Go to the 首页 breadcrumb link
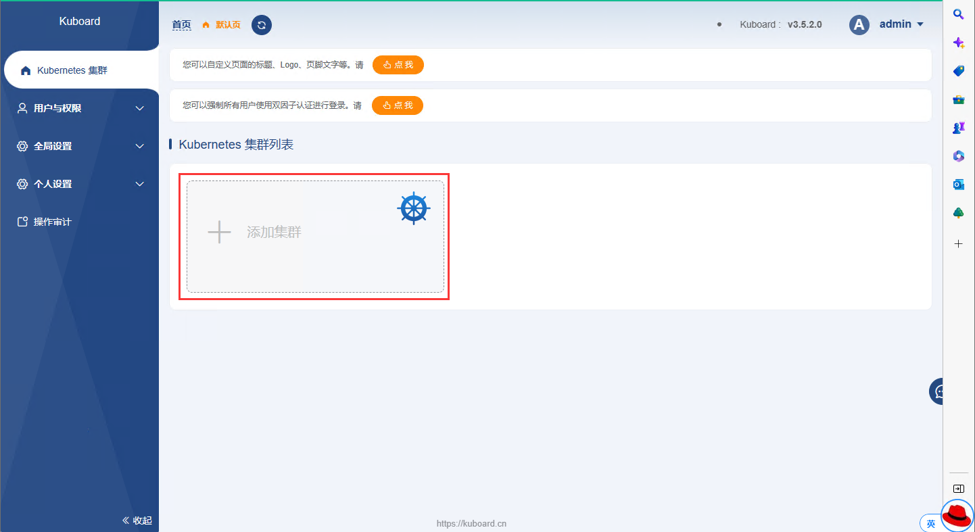Viewport: 975px width, 532px height. click(181, 25)
